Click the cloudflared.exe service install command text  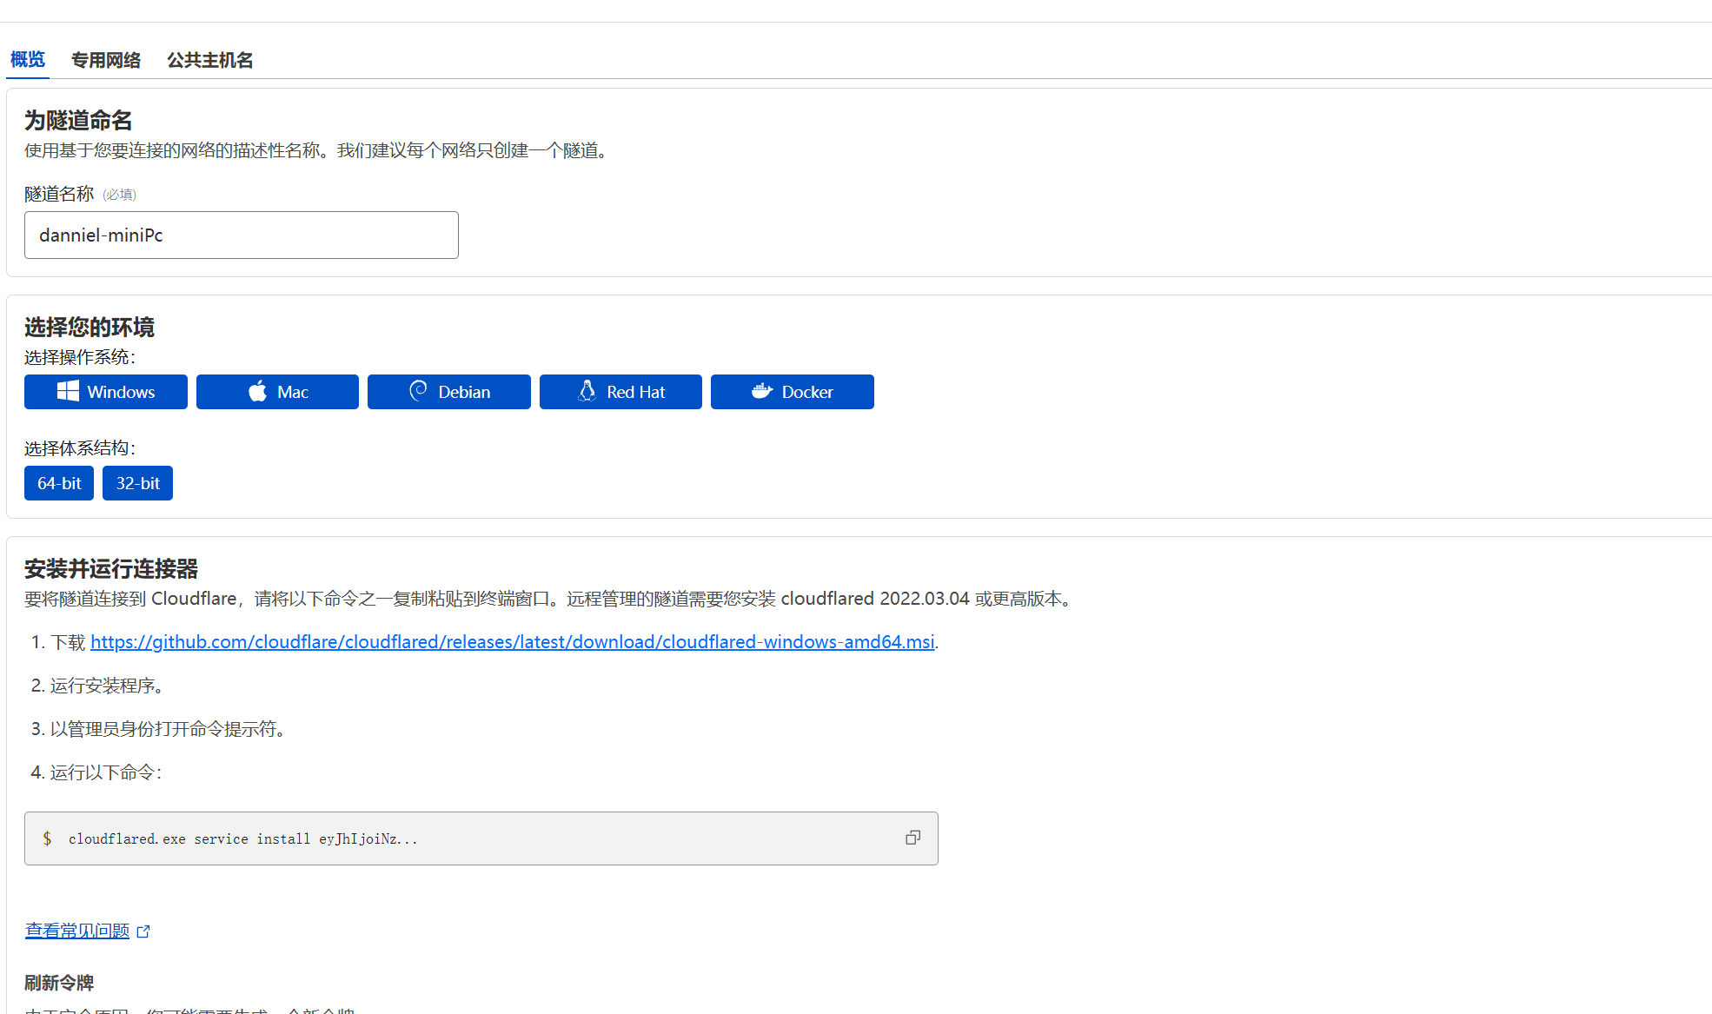[x=243, y=839]
